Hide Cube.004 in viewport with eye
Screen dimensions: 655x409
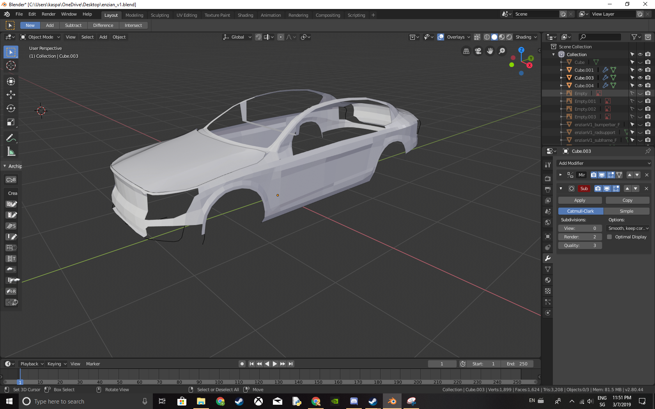click(x=640, y=86)
